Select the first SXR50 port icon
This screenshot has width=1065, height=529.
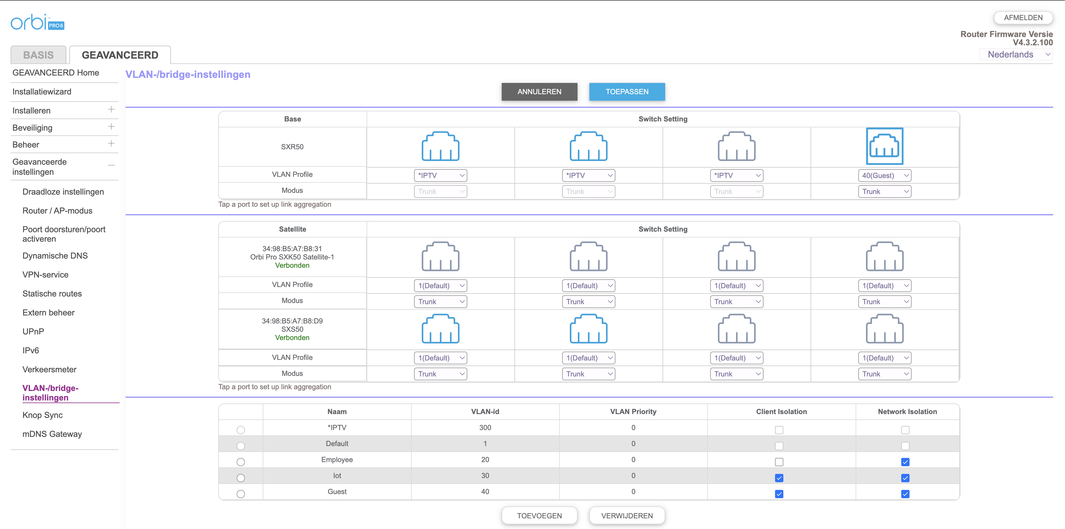pos(440,146)
